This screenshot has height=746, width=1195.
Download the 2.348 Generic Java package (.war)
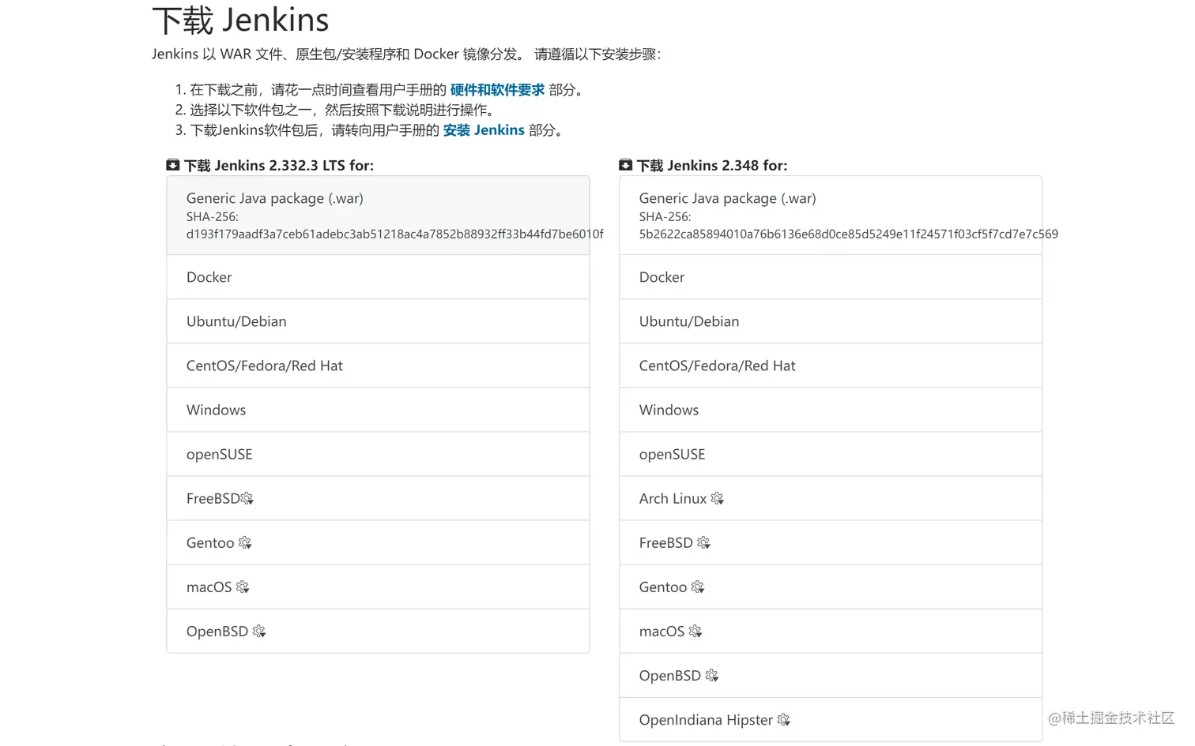click(x=831, y=216)
